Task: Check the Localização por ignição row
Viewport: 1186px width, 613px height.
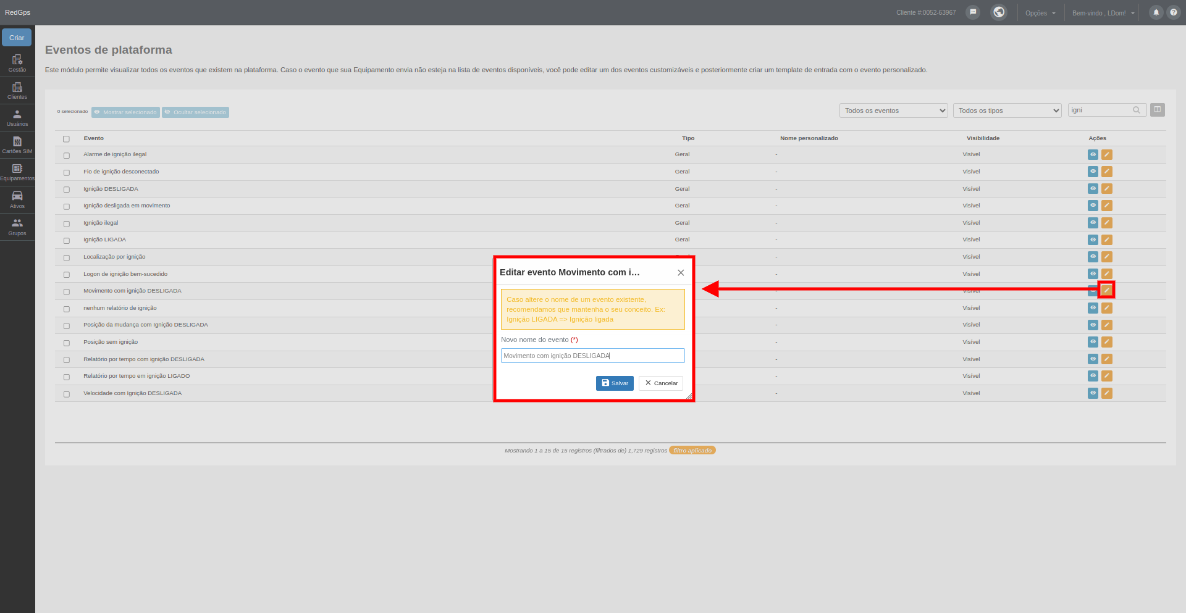Action: pyautogui.click(x=66, y=258)
